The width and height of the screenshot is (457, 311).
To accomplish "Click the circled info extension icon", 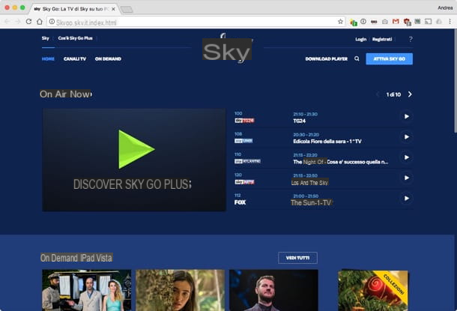I will 363,22.
